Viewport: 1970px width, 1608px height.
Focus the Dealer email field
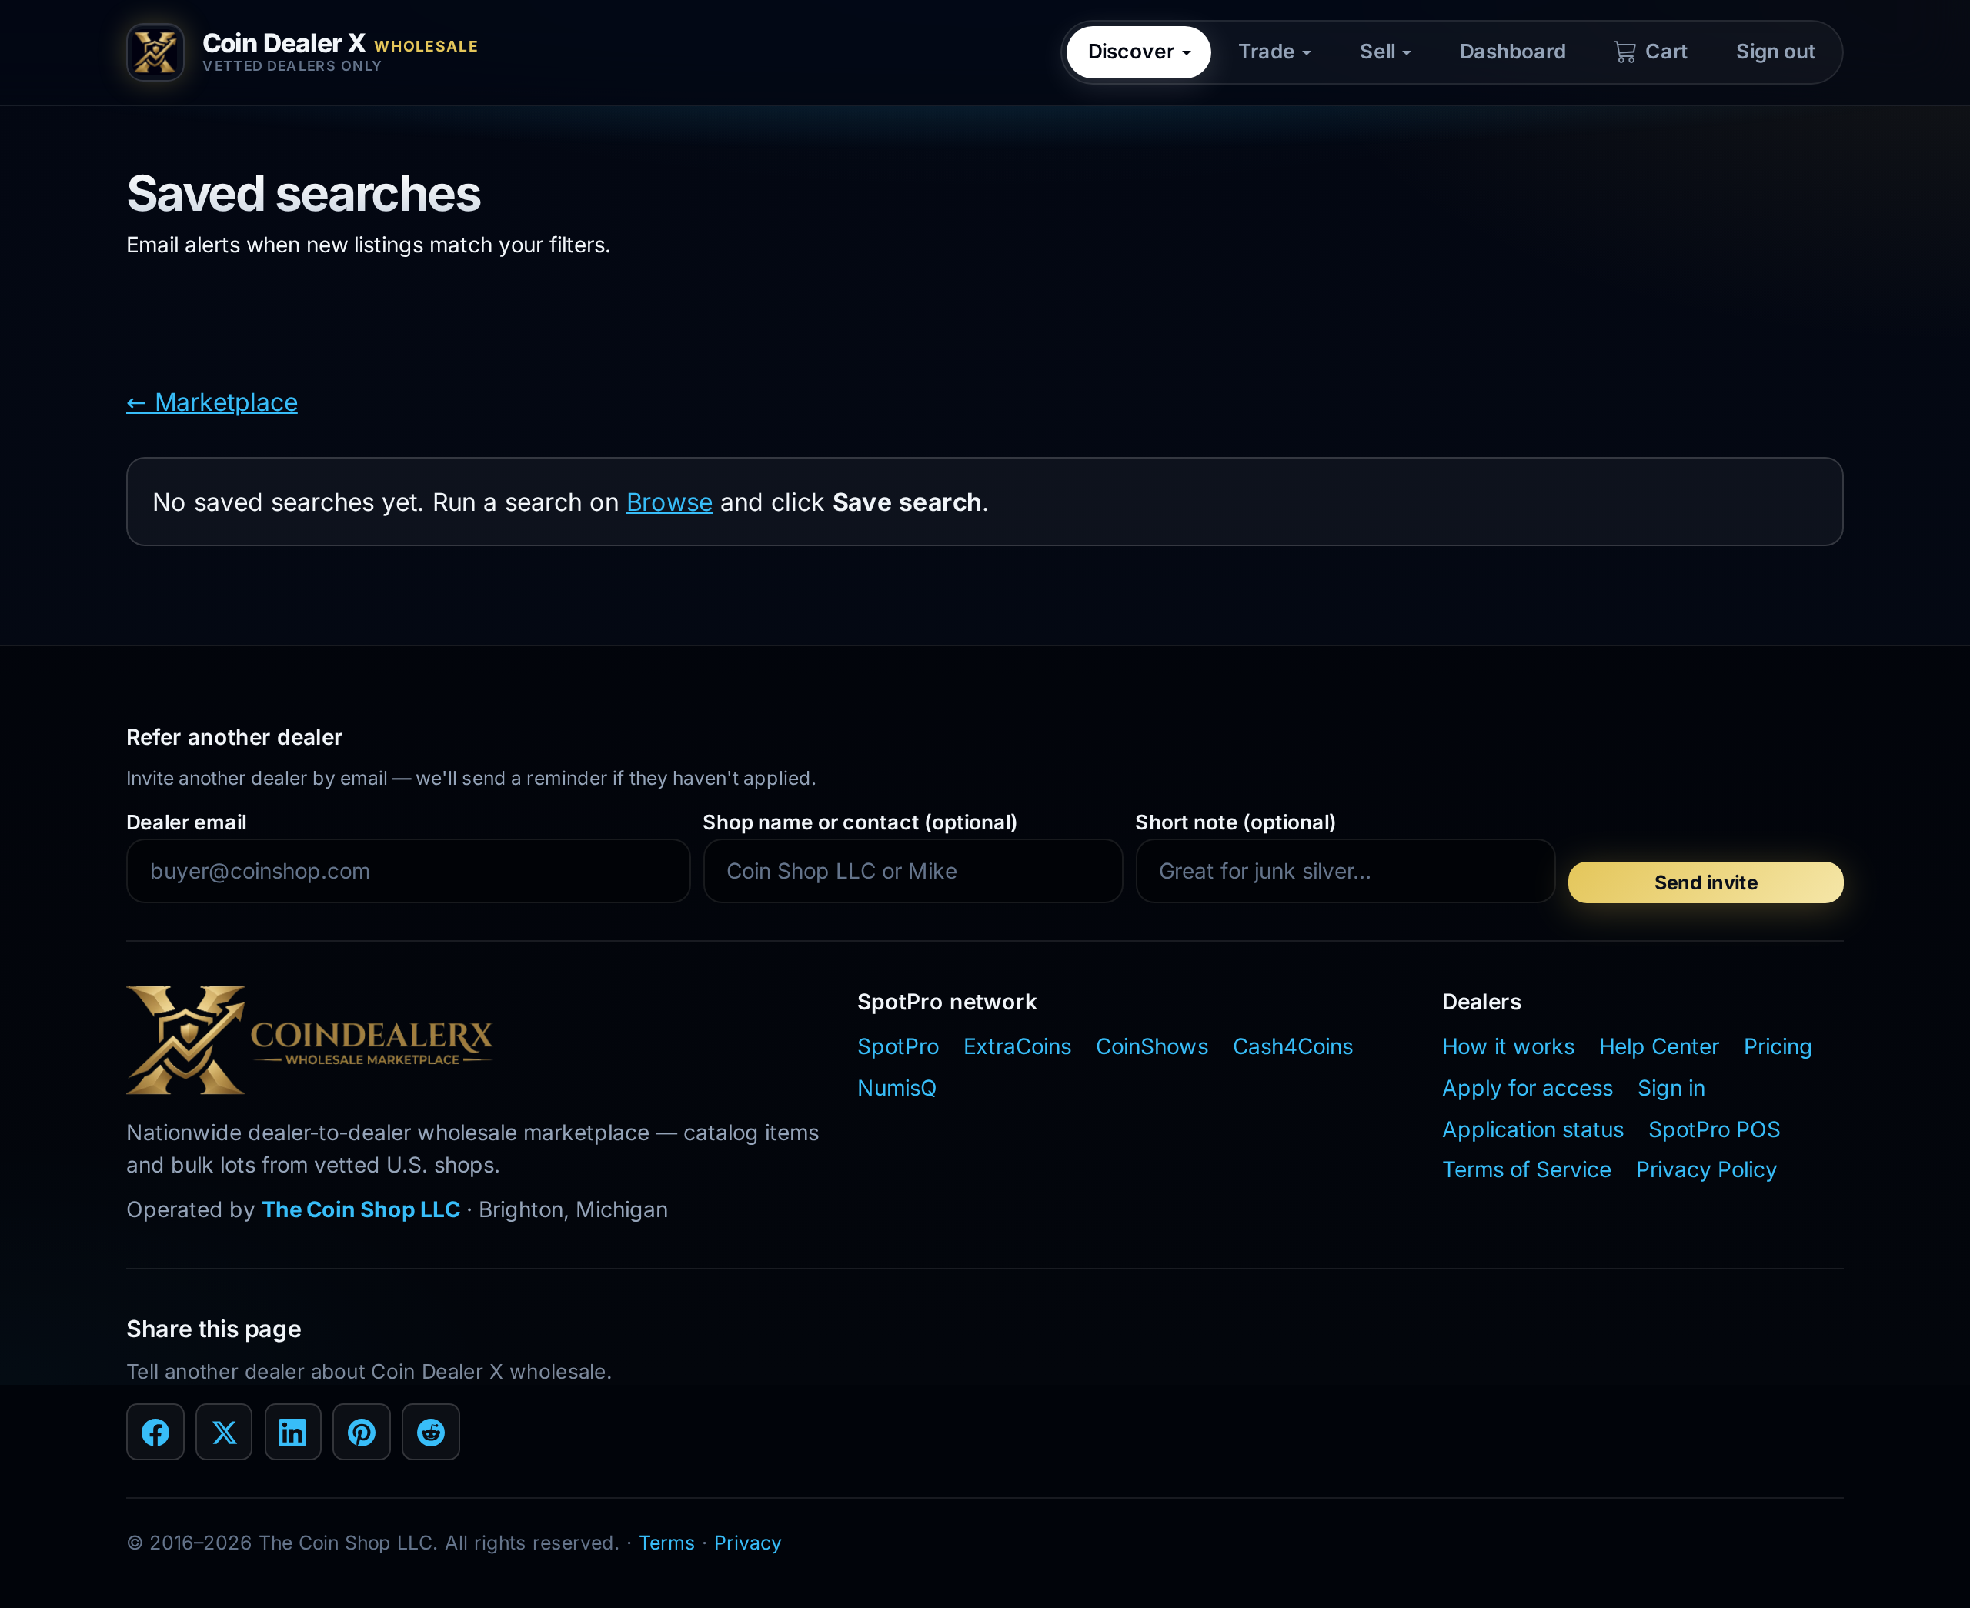point(409,871)
